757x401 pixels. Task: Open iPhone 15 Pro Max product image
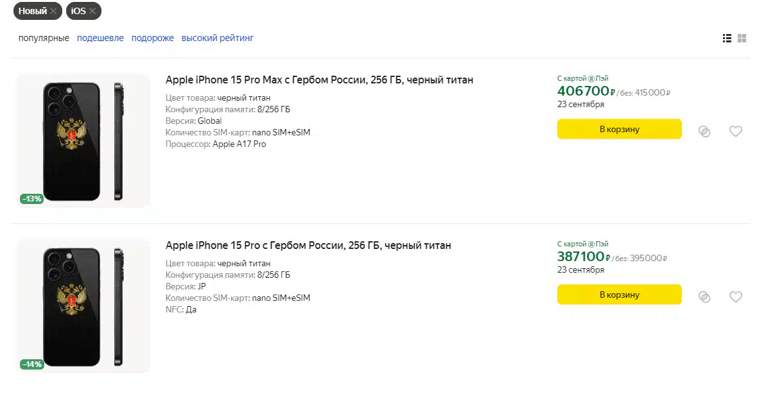tap(83, 141)
